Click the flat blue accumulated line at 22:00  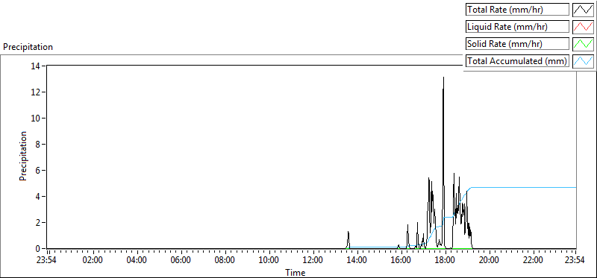point(533,188)
